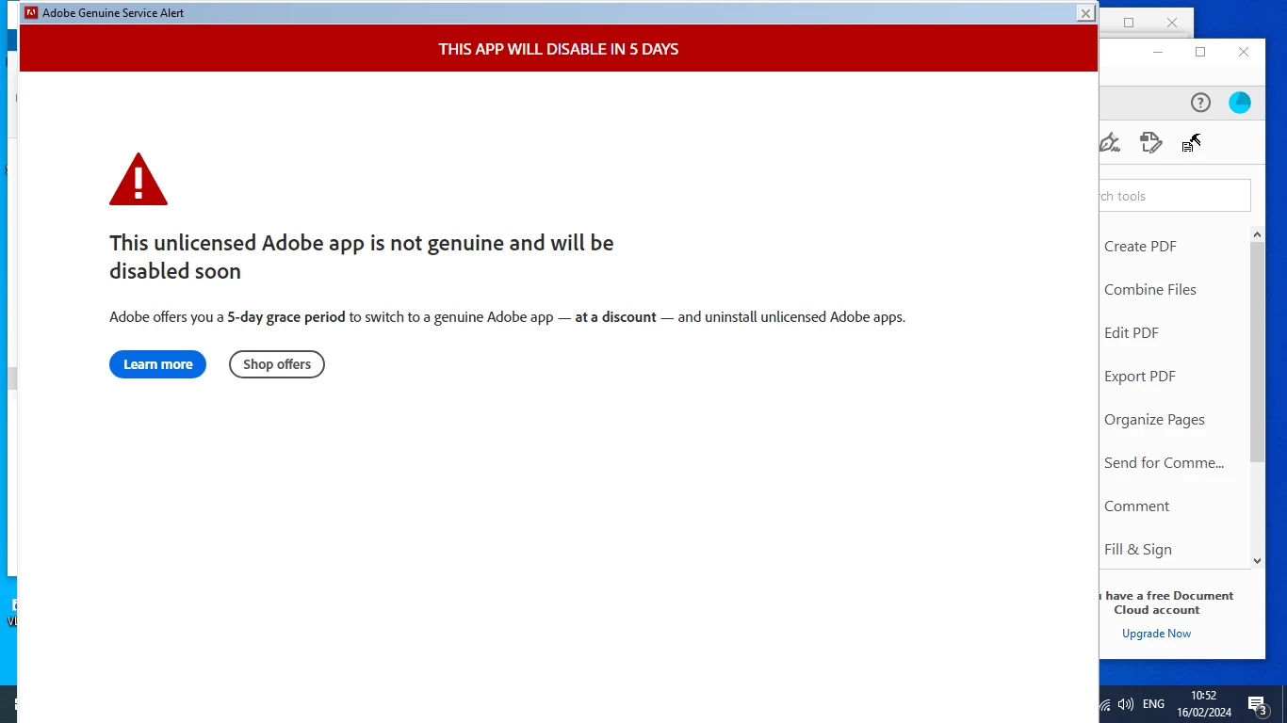Open the taskbar clock showing 10:52

coord(1204,704)
